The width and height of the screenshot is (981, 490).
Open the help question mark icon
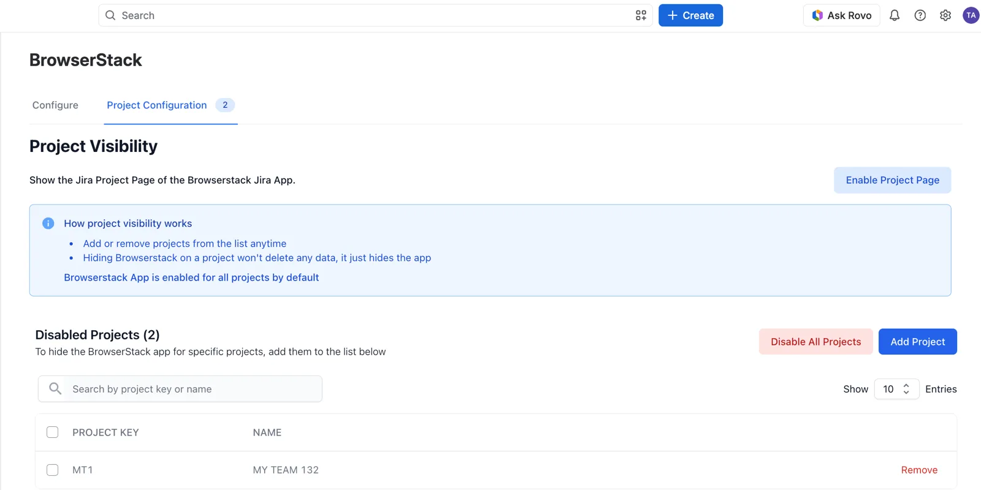tap(920, 15)
